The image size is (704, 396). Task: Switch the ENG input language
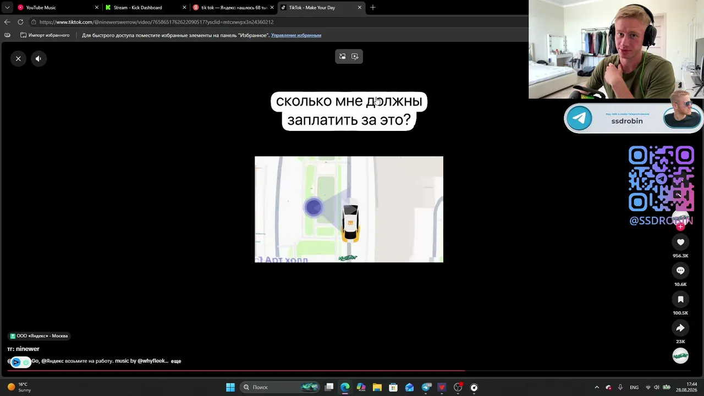(634, 387)
